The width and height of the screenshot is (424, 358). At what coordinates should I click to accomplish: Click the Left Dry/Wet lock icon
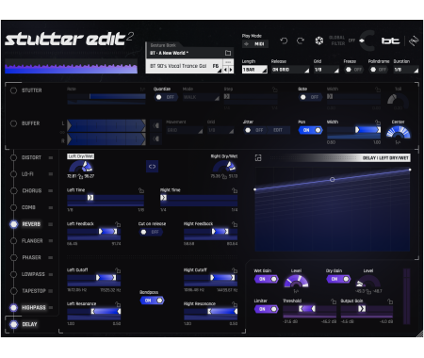80,176
